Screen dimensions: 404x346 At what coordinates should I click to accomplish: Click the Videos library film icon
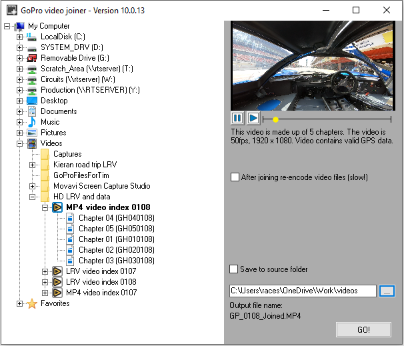[x=32, y=143]
